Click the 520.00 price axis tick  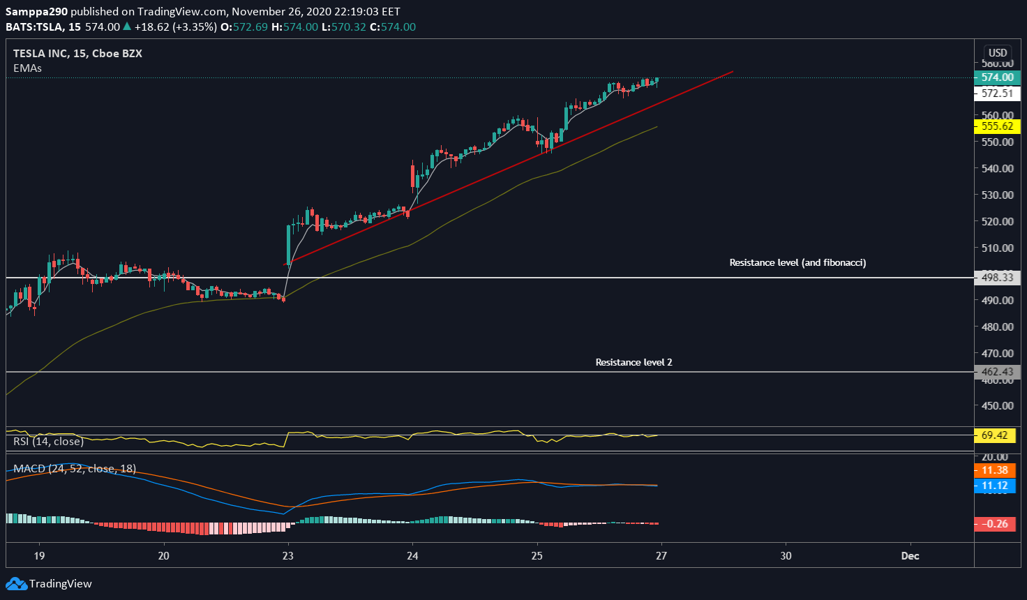[997, 221]
